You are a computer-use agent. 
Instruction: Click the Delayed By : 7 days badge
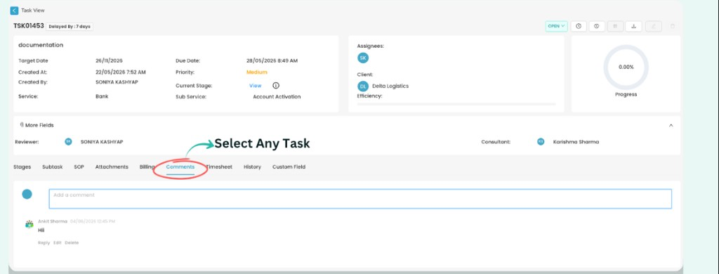70,27
